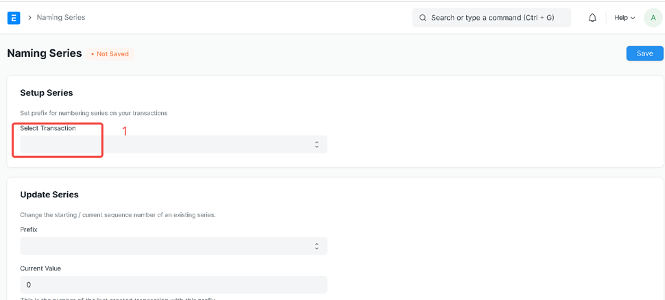Go to Naming Series breadcrumb
Screen dimensions: 665x300
click(x=61, y=18)
